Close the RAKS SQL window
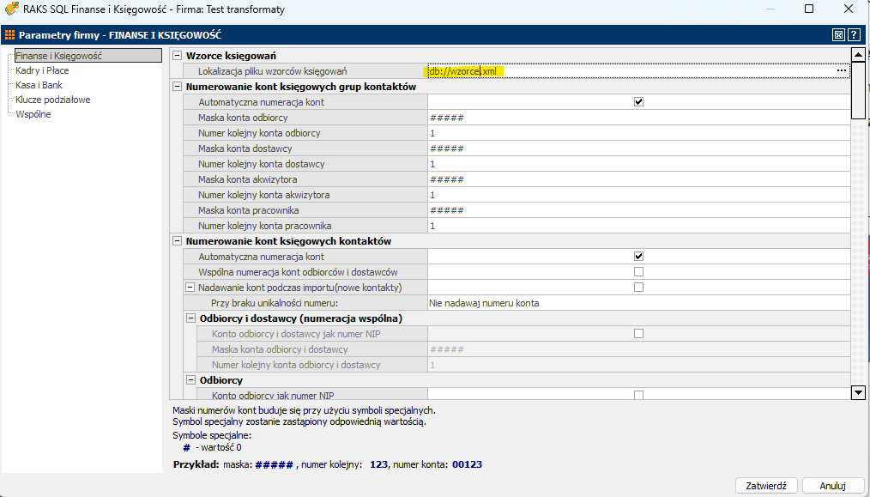870x497 pixels. [849, 9]
